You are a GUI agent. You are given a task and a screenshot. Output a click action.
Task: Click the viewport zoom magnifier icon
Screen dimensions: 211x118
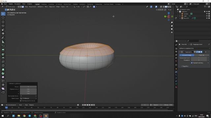[172, 23]
